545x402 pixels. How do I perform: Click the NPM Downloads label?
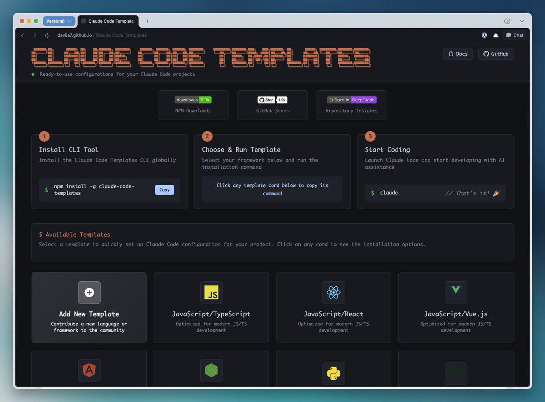(193, 111)
